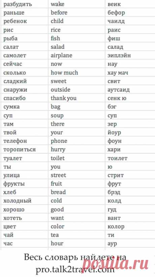Select the "street" cell
Viewport: 155px width, 277px height.
pyautogui.click(x=58, y=175)
